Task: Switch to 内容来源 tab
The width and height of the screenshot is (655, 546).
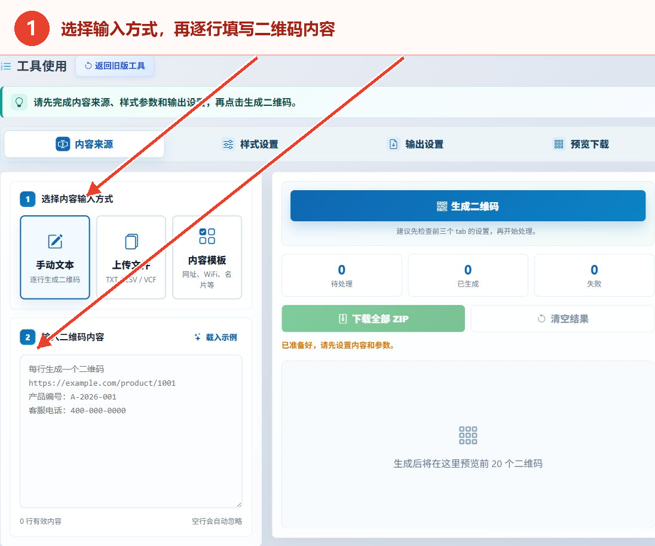Action: [x=84, y=144]
